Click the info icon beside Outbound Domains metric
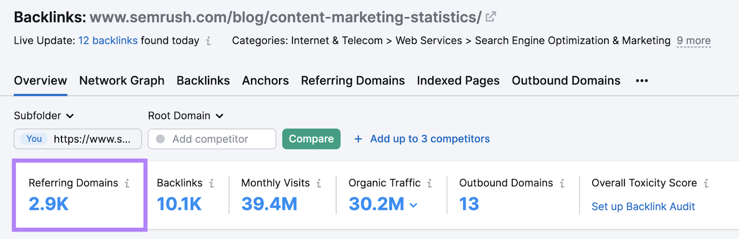The image size is (739, 239). (562, 184)
